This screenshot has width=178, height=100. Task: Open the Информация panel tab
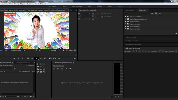point(130,10)
